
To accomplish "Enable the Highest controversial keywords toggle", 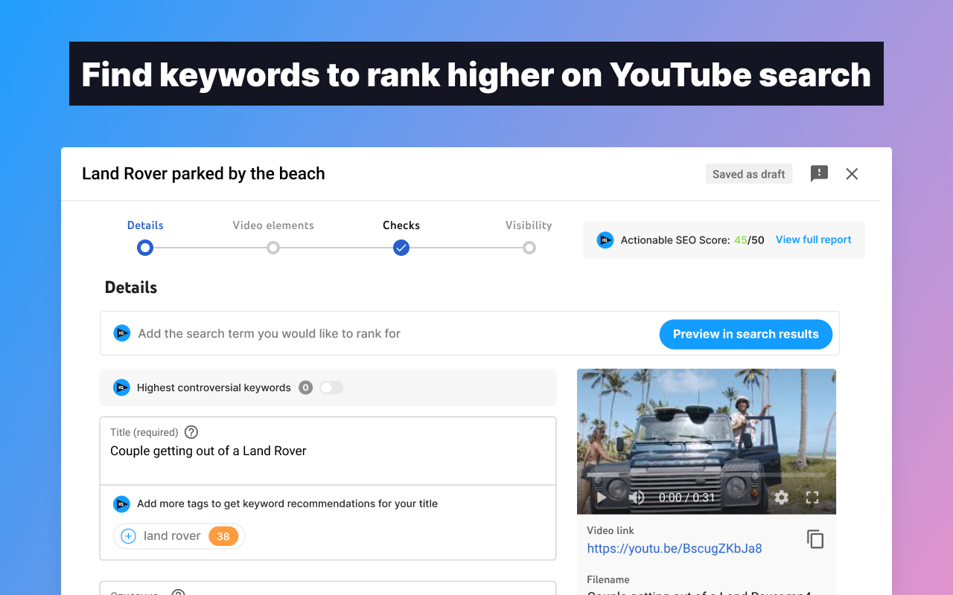I will [x=331, y=387].
